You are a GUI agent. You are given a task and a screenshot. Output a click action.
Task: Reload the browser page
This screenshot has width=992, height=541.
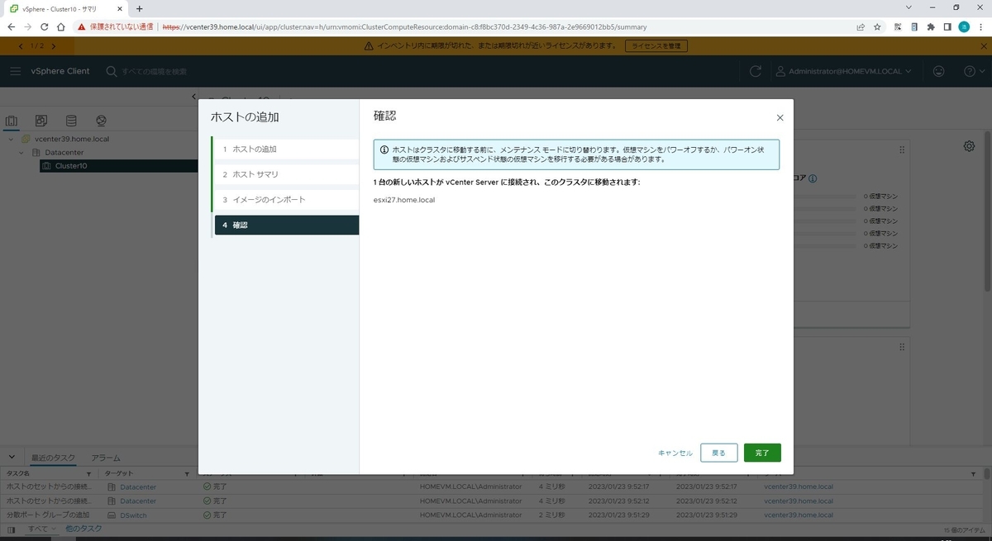44,26
